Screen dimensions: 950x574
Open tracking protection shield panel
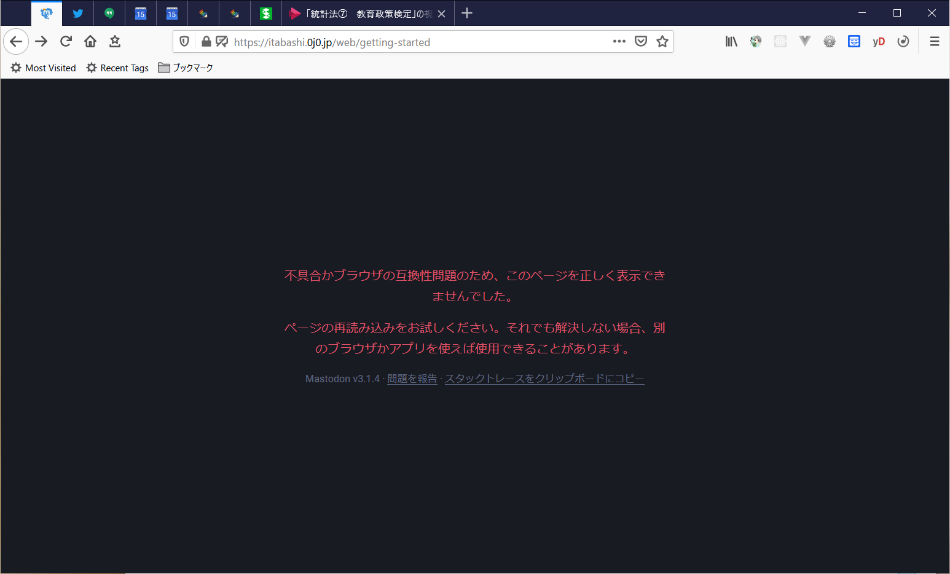(x=184, y=41)
